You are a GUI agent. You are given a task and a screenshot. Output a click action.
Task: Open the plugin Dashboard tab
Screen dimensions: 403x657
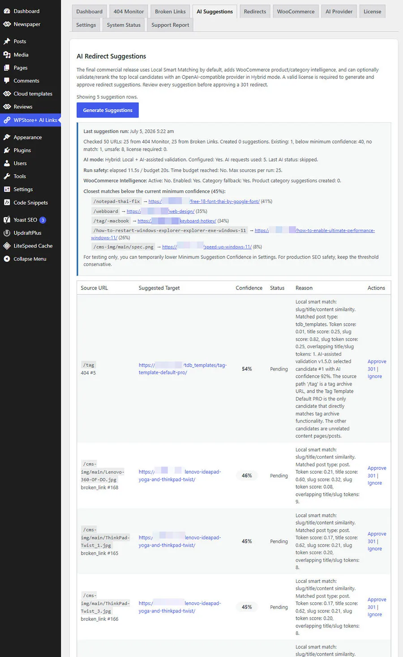coord(89,11)
